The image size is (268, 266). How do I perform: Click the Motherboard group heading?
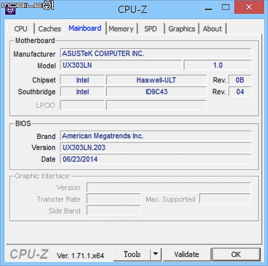coord(35,41)
